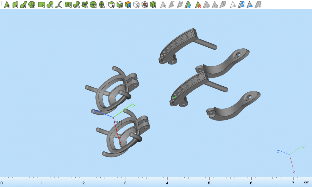Pick the rectangle window marking tool
Viewport: 312px width, 187px height.
click(x=41, y=4)
